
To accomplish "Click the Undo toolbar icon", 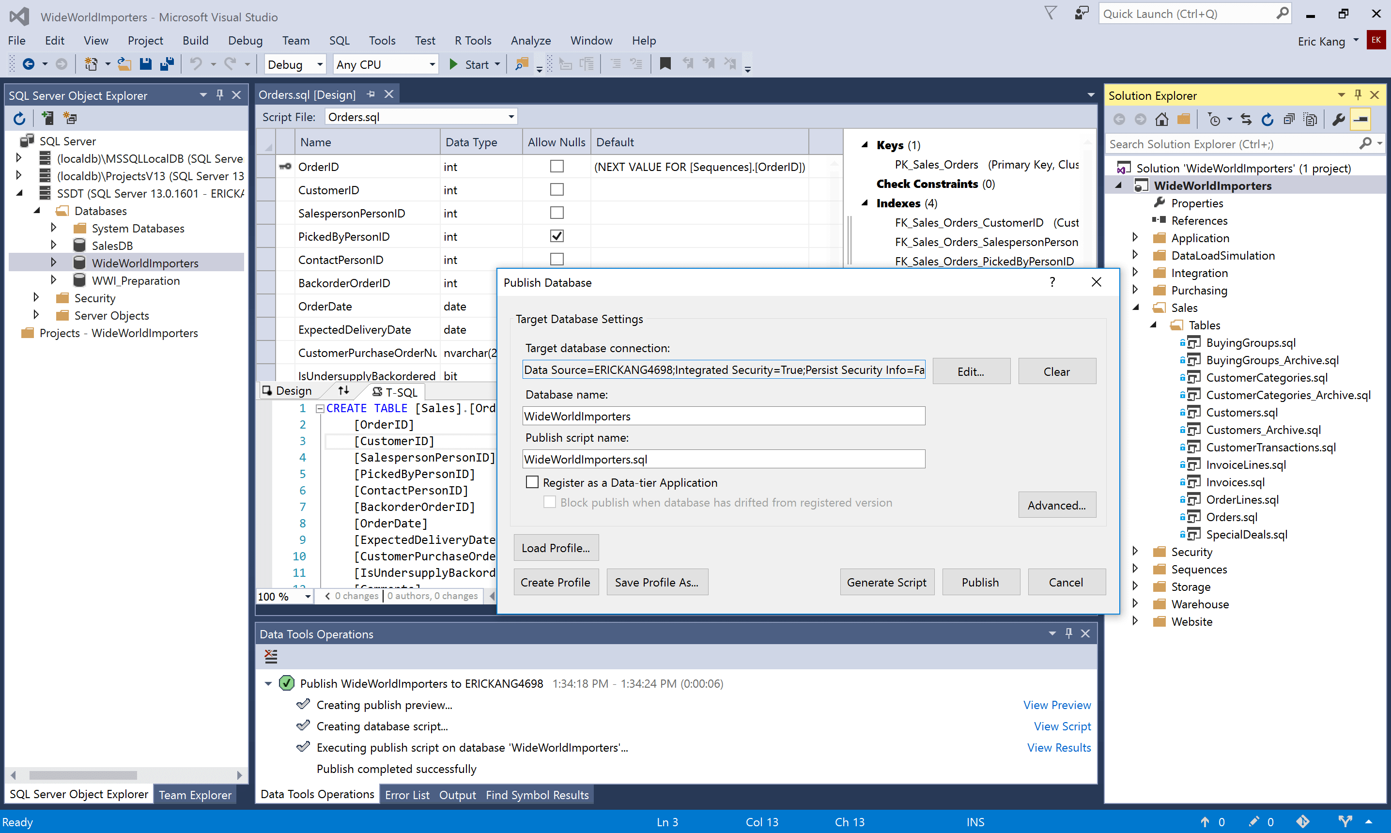I will (x=195, y=64).
